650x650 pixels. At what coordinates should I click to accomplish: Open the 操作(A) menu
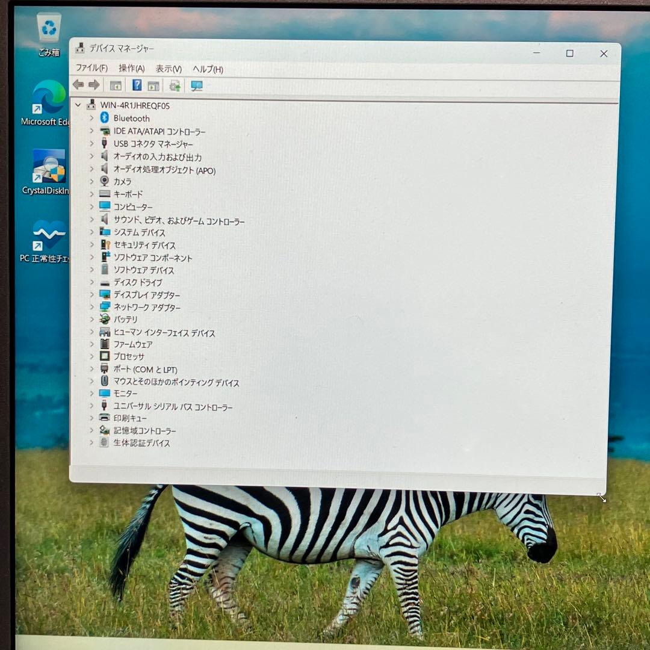click(131, 69)
